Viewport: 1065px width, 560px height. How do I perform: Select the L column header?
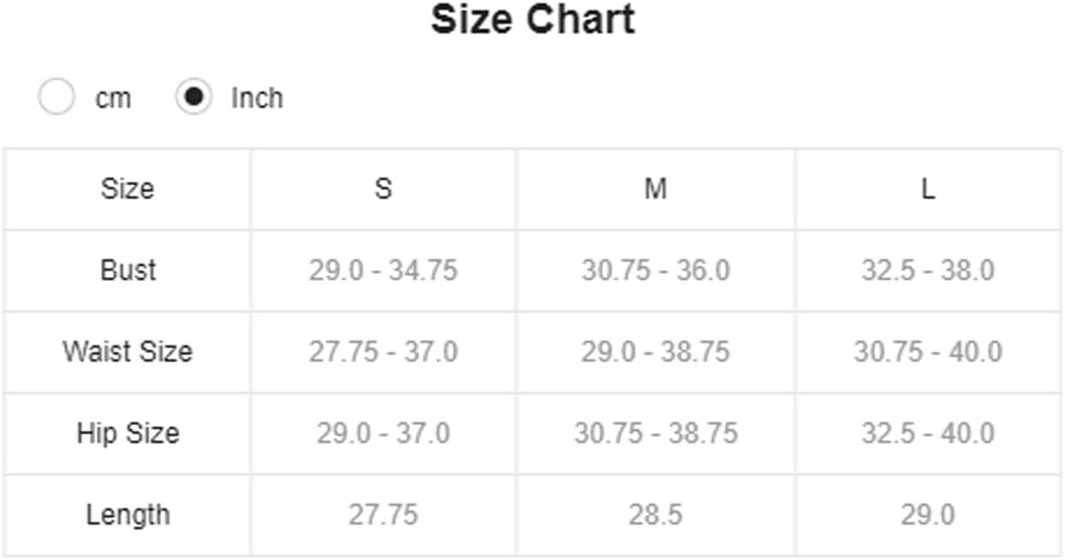click(x=928, y=189)
